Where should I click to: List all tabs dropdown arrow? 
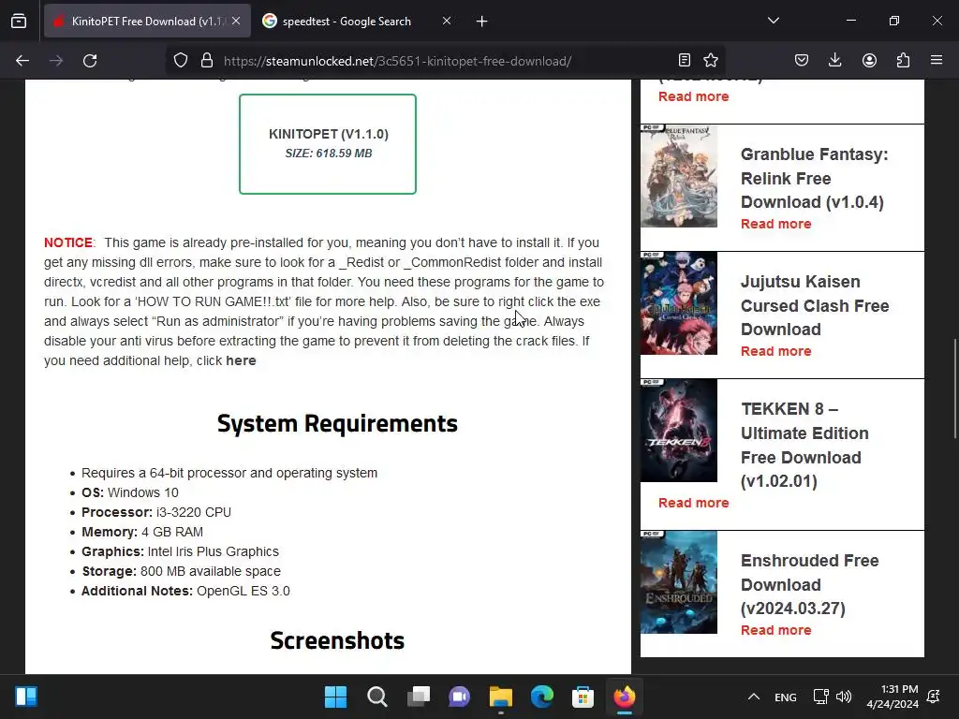pyautogui.click(x=774, y=21)
